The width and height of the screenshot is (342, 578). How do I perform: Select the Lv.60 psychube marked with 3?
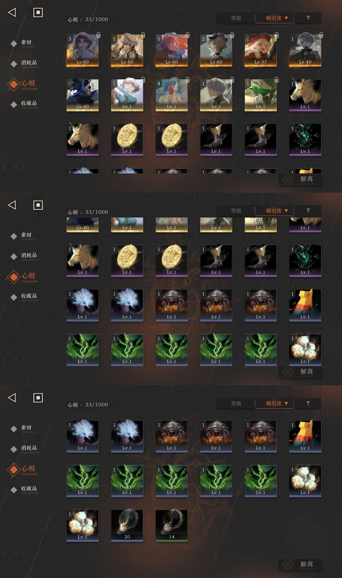(x=83, y=50)
